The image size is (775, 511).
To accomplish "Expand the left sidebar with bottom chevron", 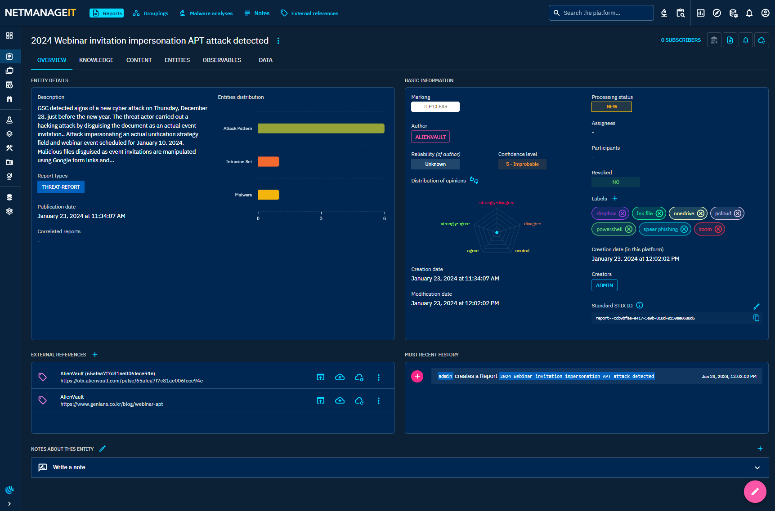I will click(9, 504).
